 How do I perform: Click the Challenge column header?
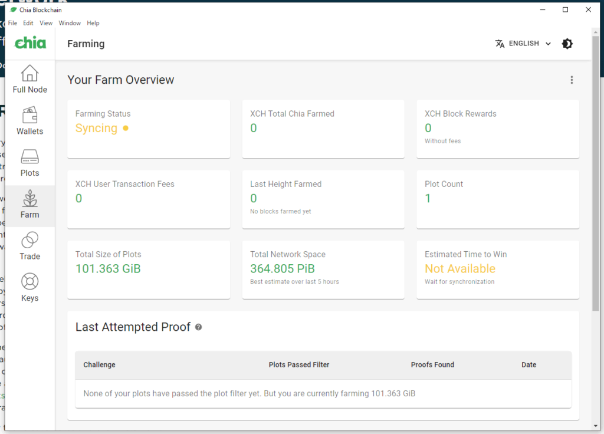coord(99,365)
